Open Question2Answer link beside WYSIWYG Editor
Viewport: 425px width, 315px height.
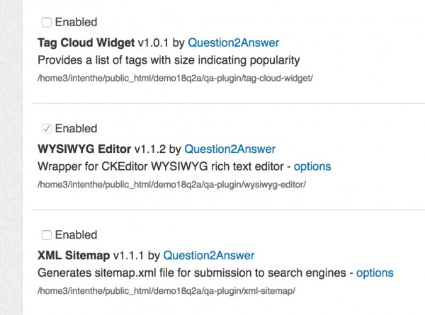[x=232, y=149]
